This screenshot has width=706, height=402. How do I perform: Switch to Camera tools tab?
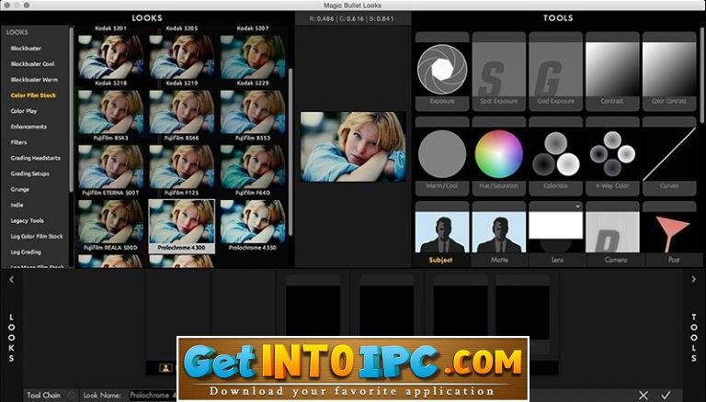click(x=616, y=260)
